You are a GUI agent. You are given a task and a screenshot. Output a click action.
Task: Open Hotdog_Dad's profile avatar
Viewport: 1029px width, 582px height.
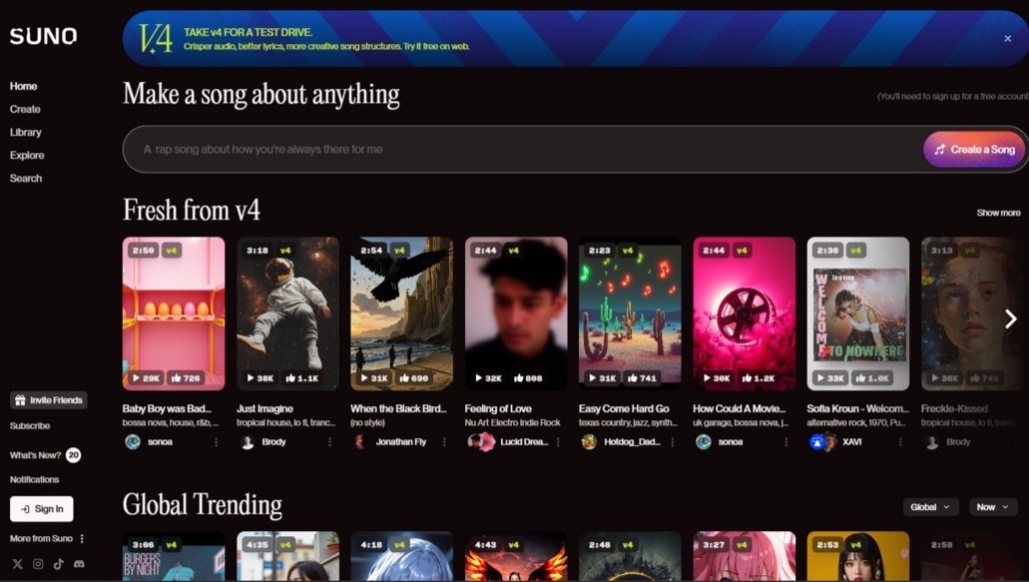pyautogui.click(x=589, y=442)
